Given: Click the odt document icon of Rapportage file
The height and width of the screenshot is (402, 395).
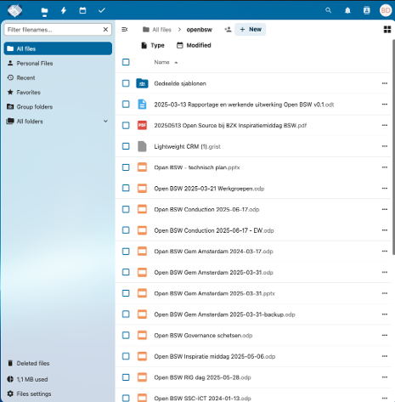Looking at the screenshot, I should click(x=142, y=105).
